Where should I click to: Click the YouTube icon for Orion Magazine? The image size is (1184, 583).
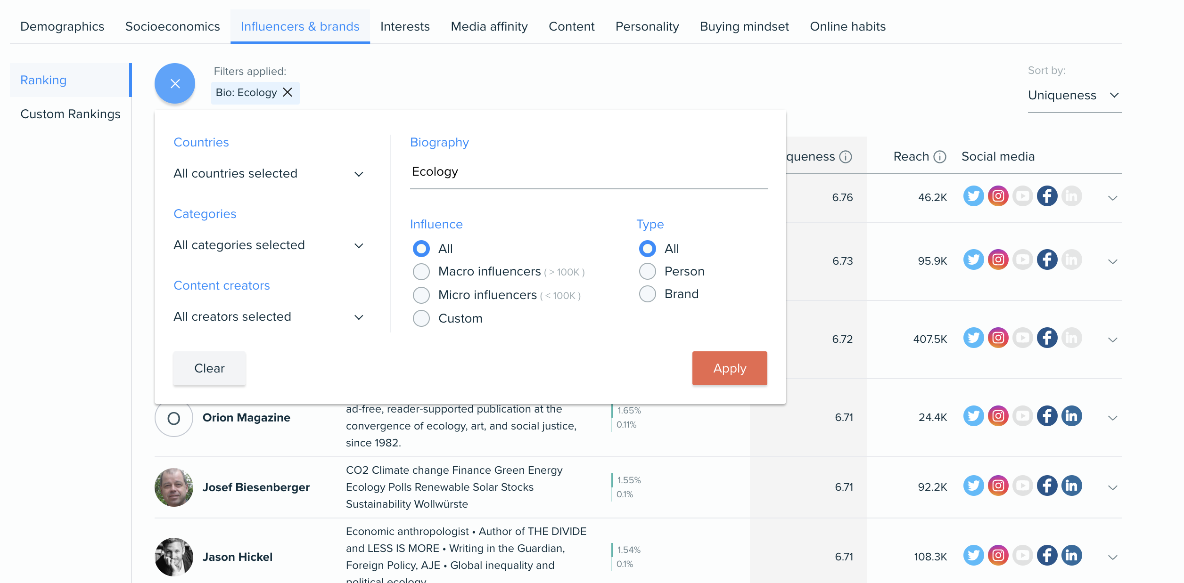tap(1022, 416)
